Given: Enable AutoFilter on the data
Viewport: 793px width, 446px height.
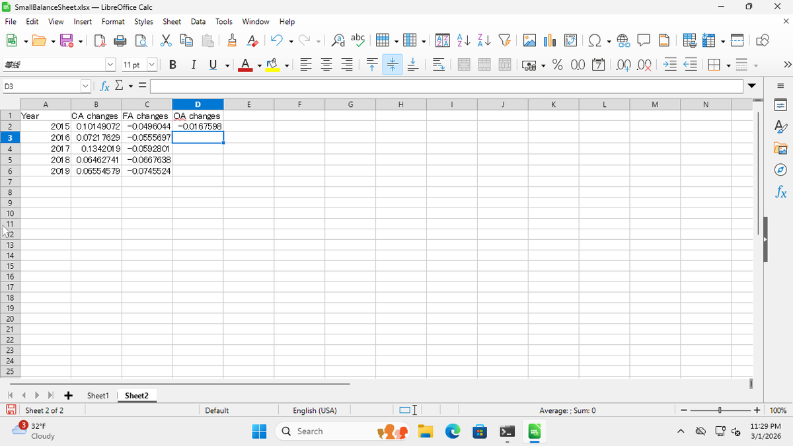Looking at the screenshot, I should (504, 40).
